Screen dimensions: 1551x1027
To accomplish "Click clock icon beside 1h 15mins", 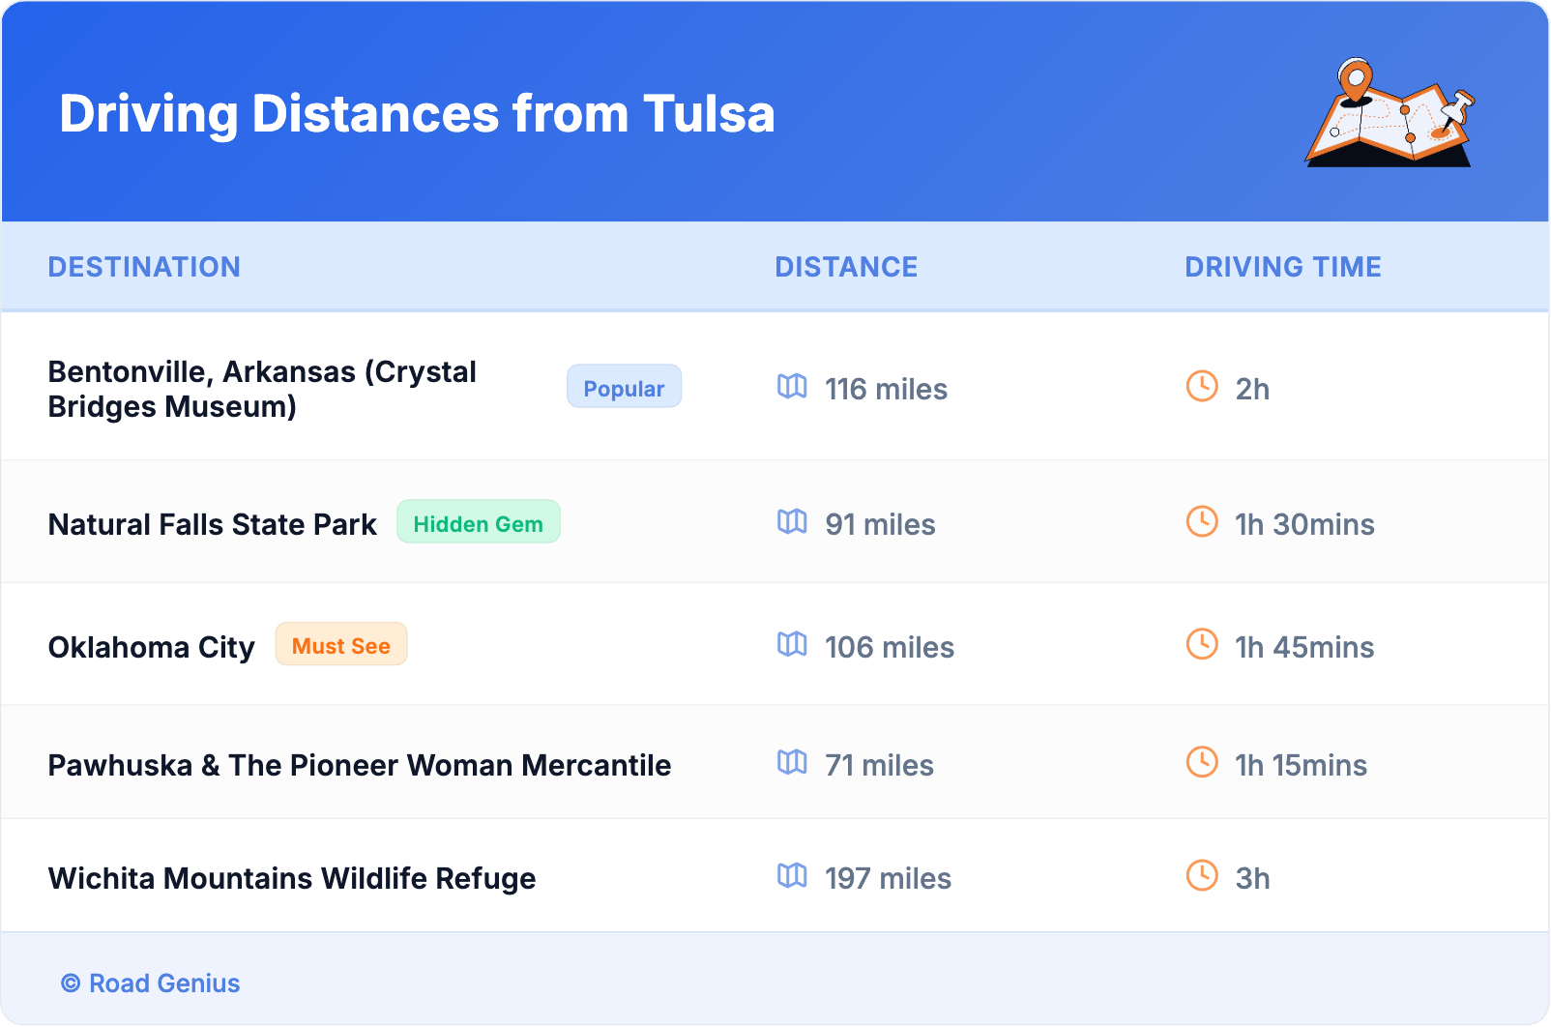I will [1202, 762].
